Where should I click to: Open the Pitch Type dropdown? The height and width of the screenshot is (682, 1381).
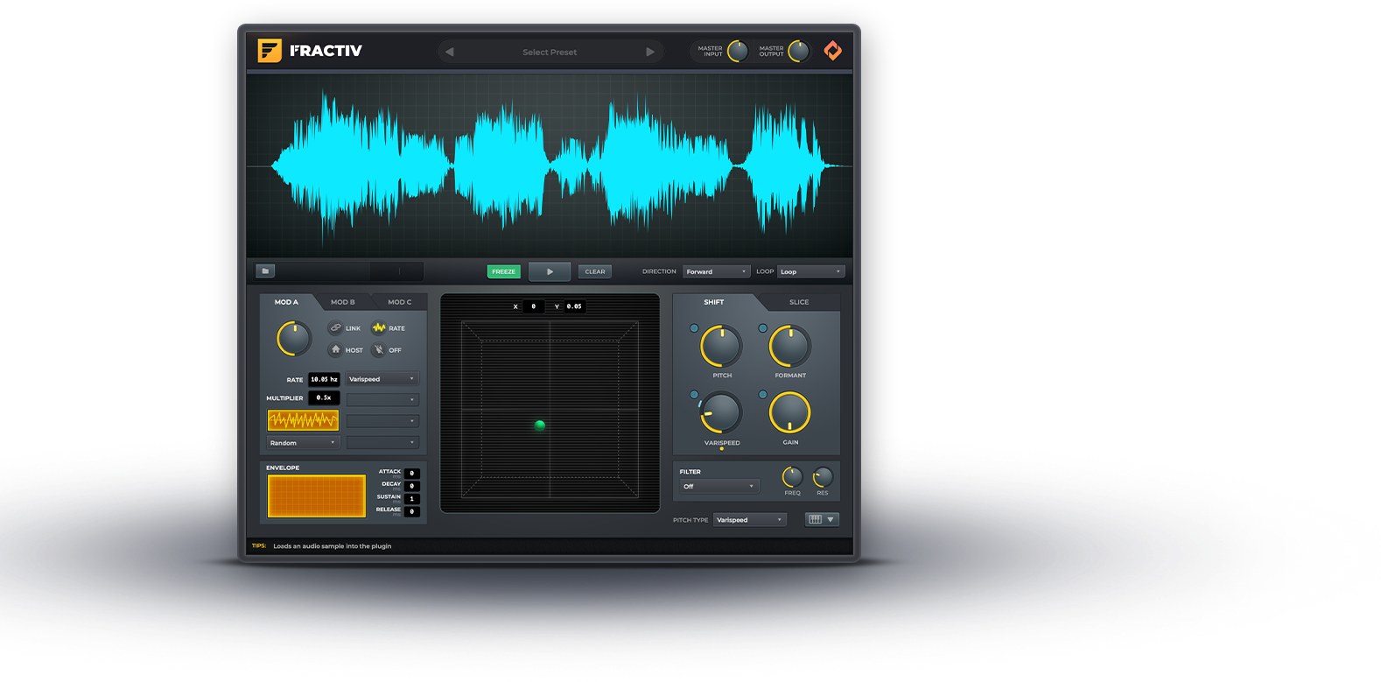point(750,520)
